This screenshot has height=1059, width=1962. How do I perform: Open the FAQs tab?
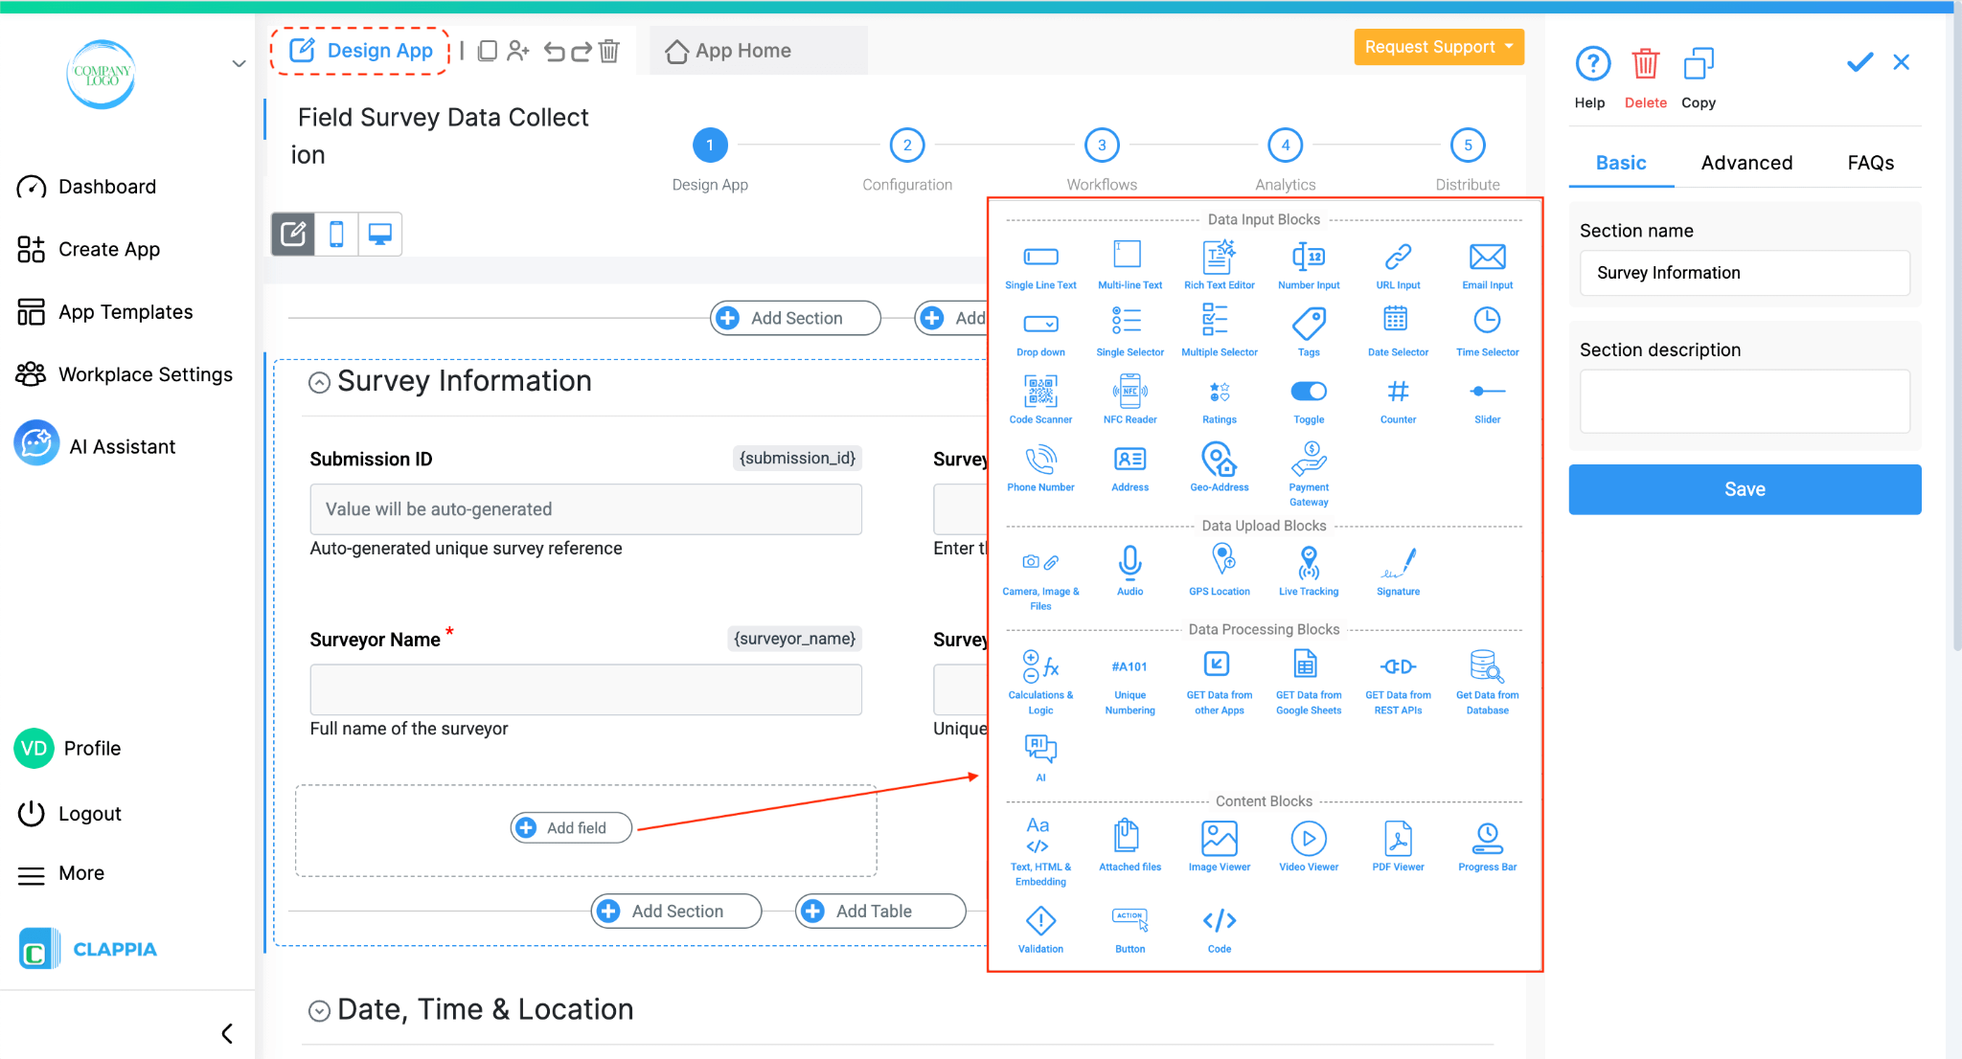tap(1870, 163)
